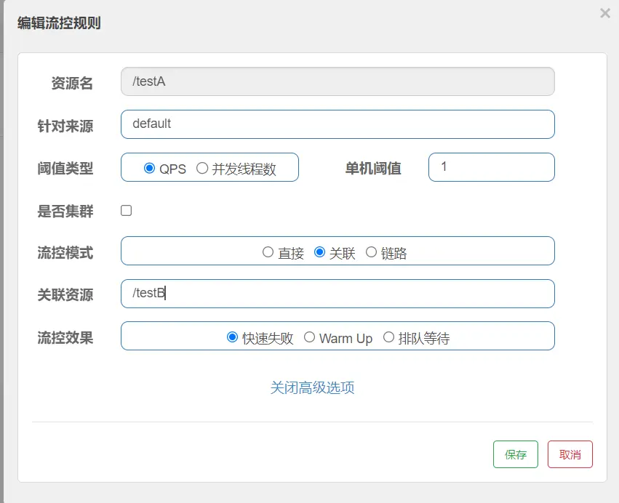Focus the 针对来源 default input field
Screen dimensions: 619x503
tap(338, 124)
